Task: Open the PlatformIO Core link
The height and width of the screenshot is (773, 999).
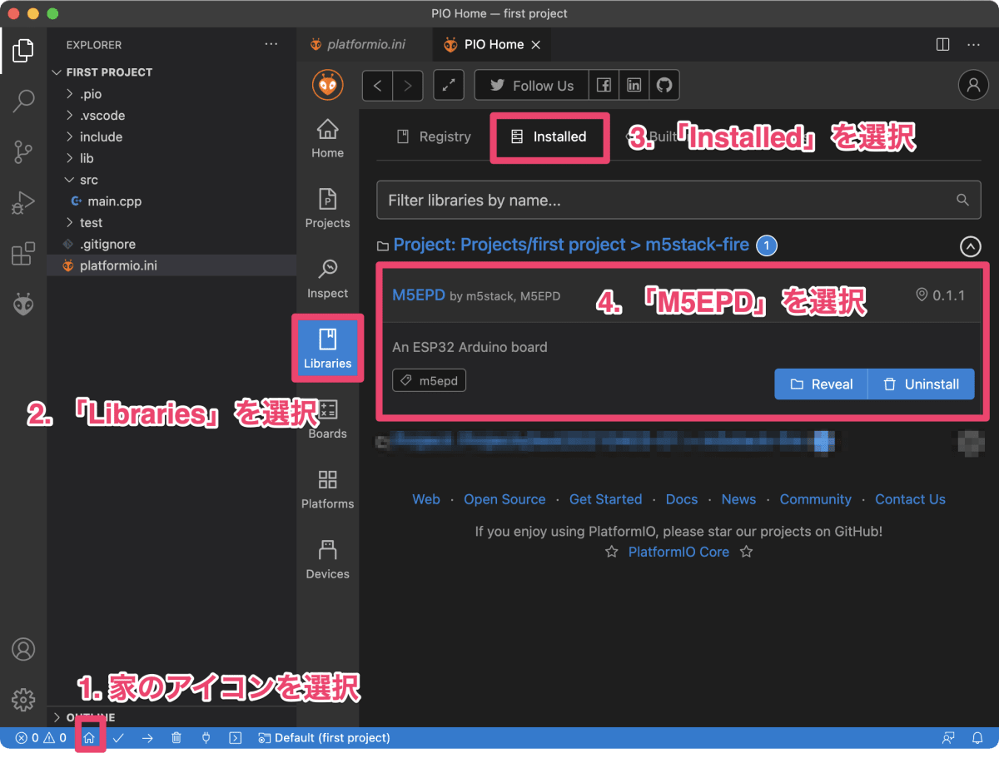Action: point(678,552)
